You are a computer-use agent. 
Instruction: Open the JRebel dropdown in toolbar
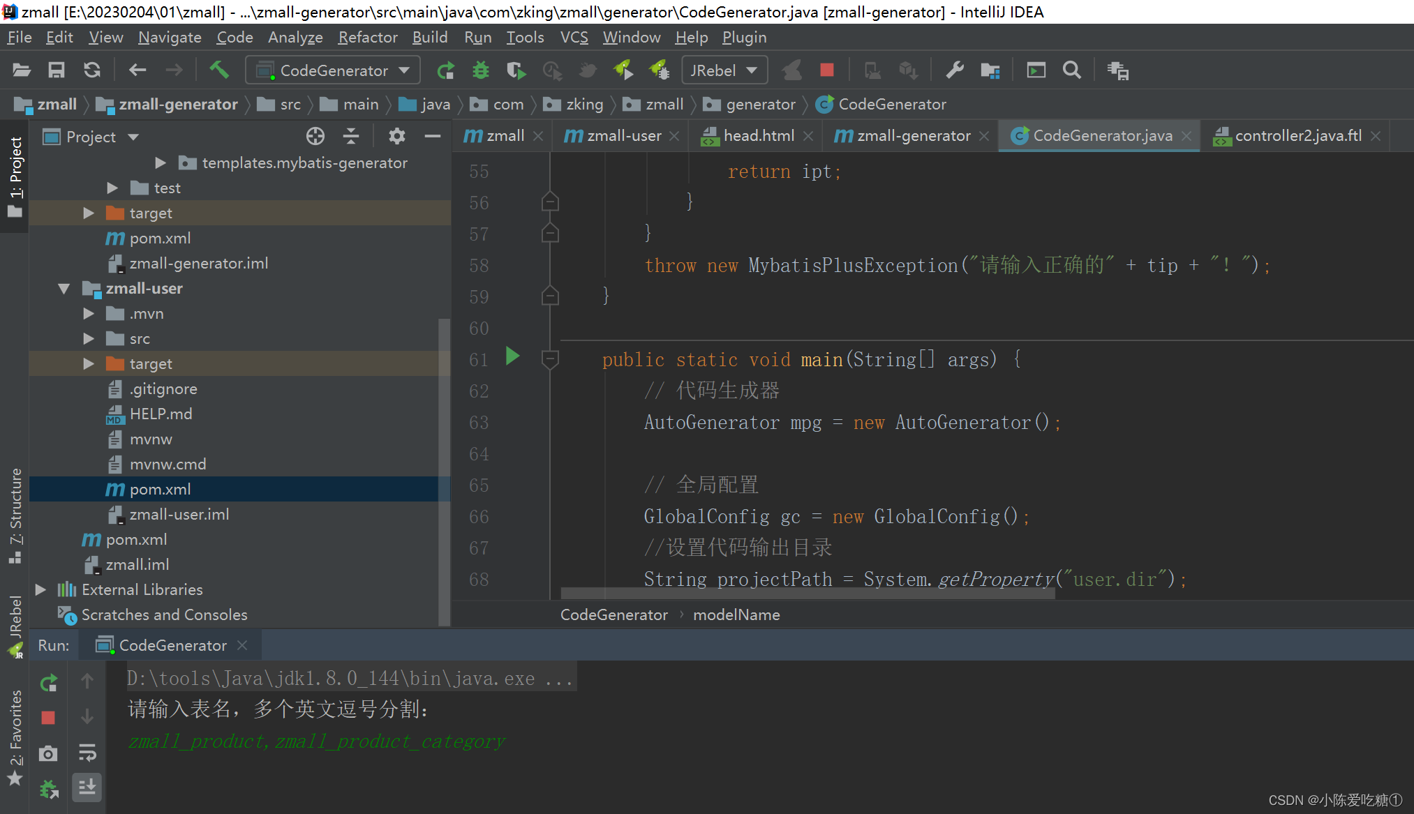724,70
